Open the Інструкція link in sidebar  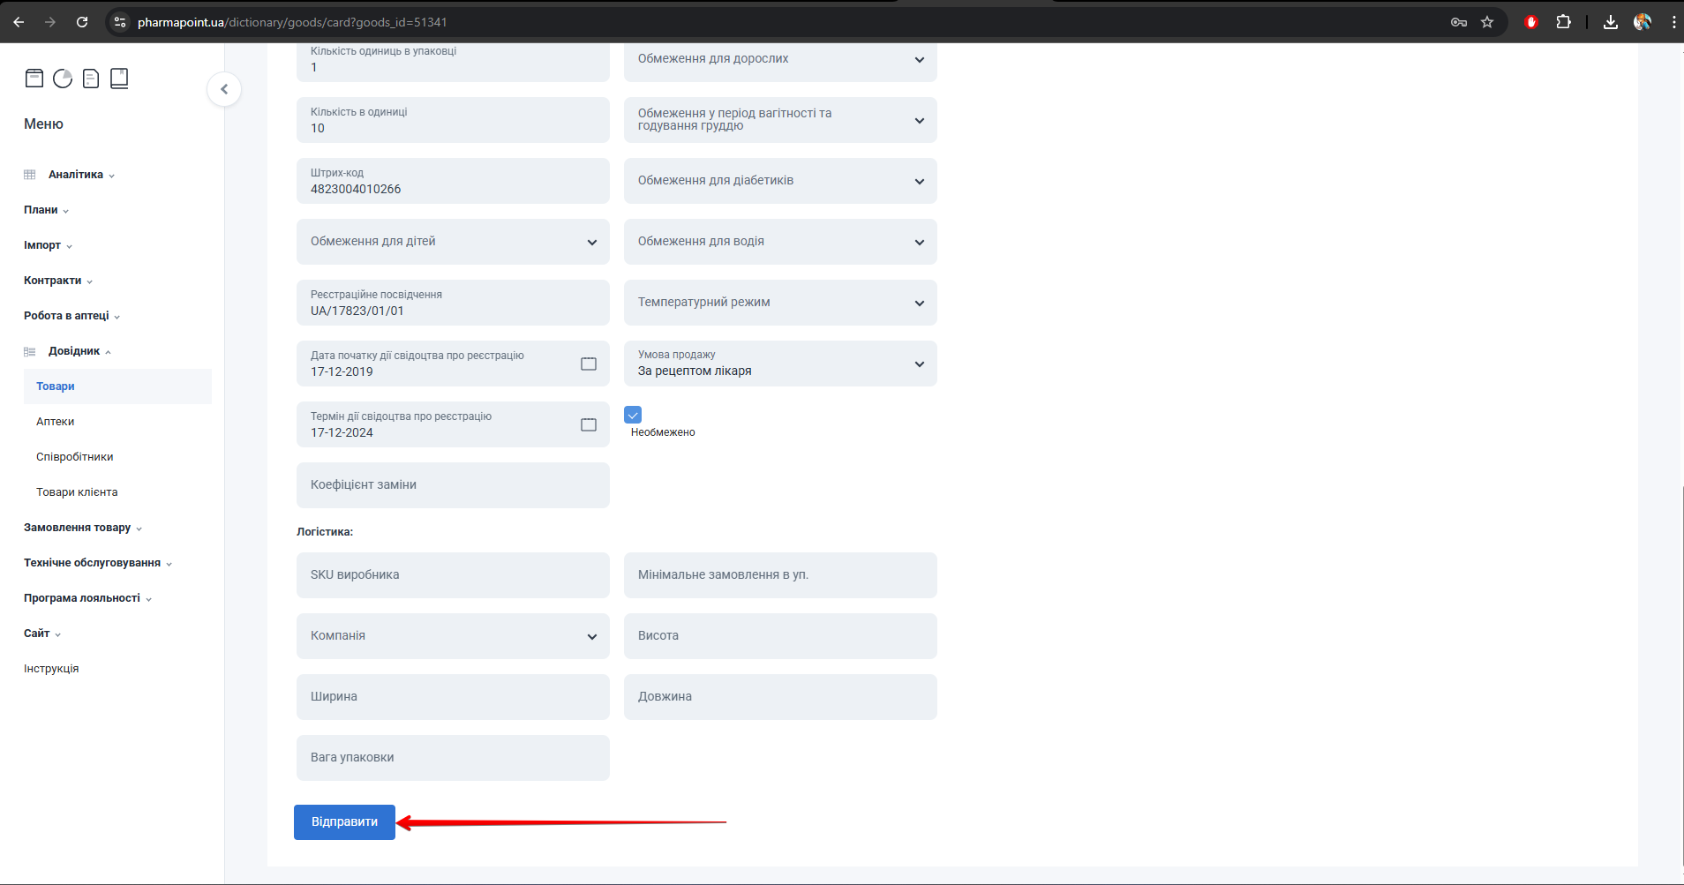click(51, 669)
